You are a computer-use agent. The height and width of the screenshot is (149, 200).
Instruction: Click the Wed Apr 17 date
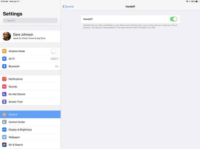[14, 1]
